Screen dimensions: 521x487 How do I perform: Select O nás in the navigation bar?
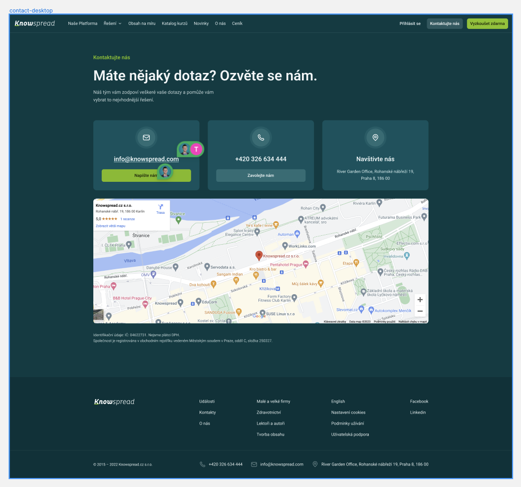(x=220, y=23)
